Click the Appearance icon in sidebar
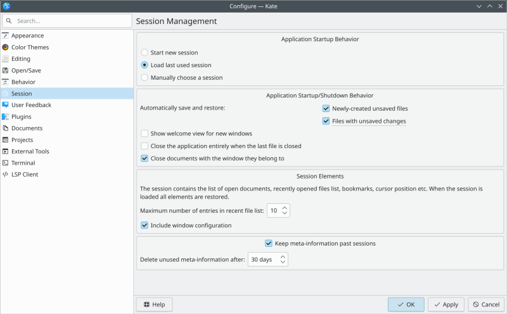Viewport: 507px width, 314px height. 6,35
